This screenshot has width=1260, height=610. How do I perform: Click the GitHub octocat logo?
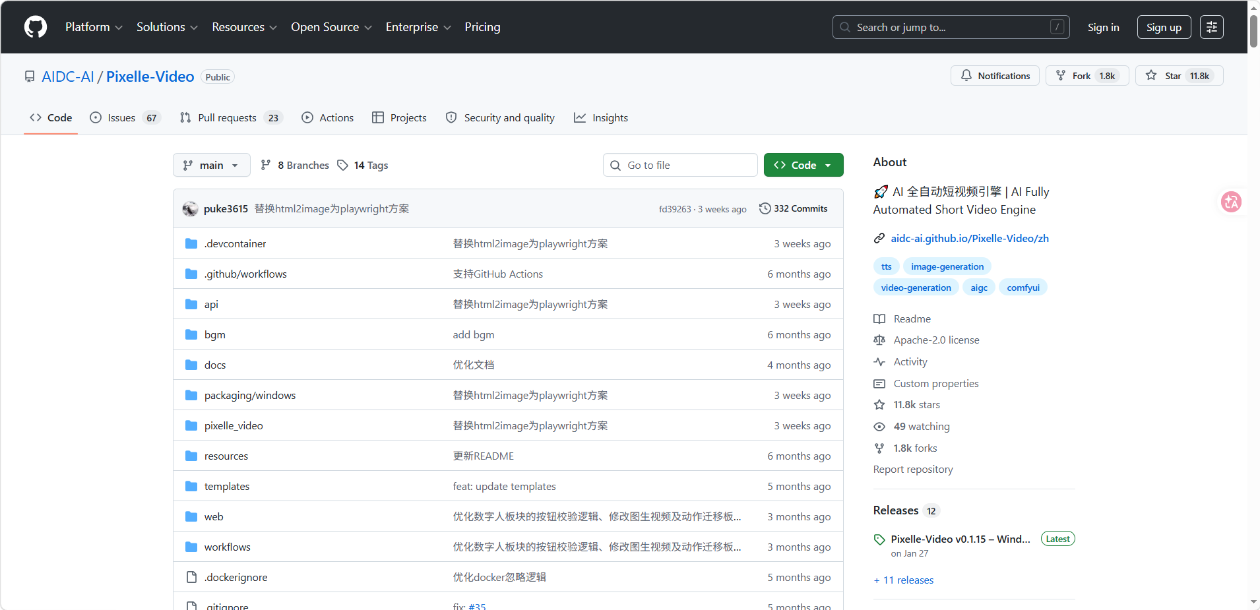coord(36,27)
